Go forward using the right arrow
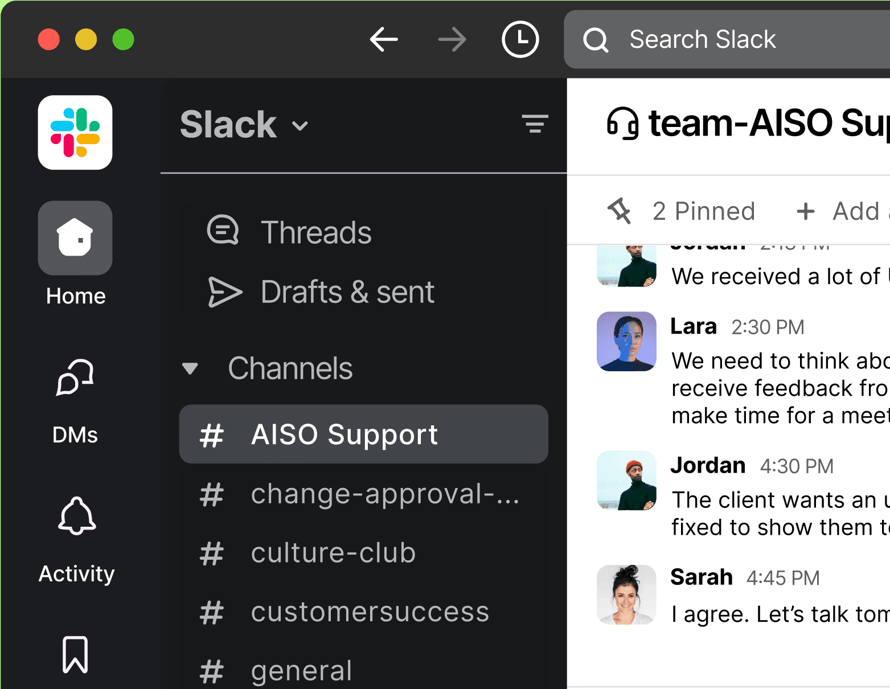890x689 pixels. click(452, 39)
